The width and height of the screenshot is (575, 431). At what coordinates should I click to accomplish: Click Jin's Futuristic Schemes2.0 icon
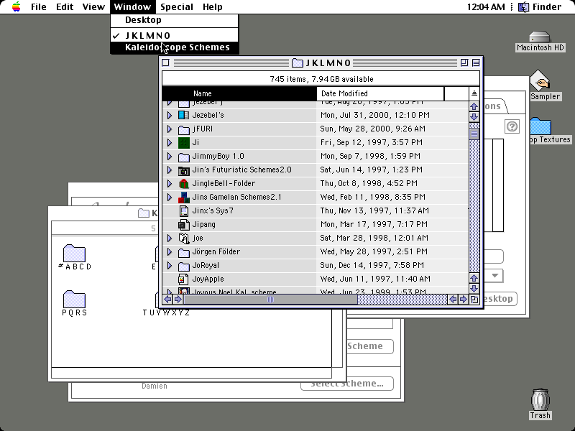click(x=183, y=170)
